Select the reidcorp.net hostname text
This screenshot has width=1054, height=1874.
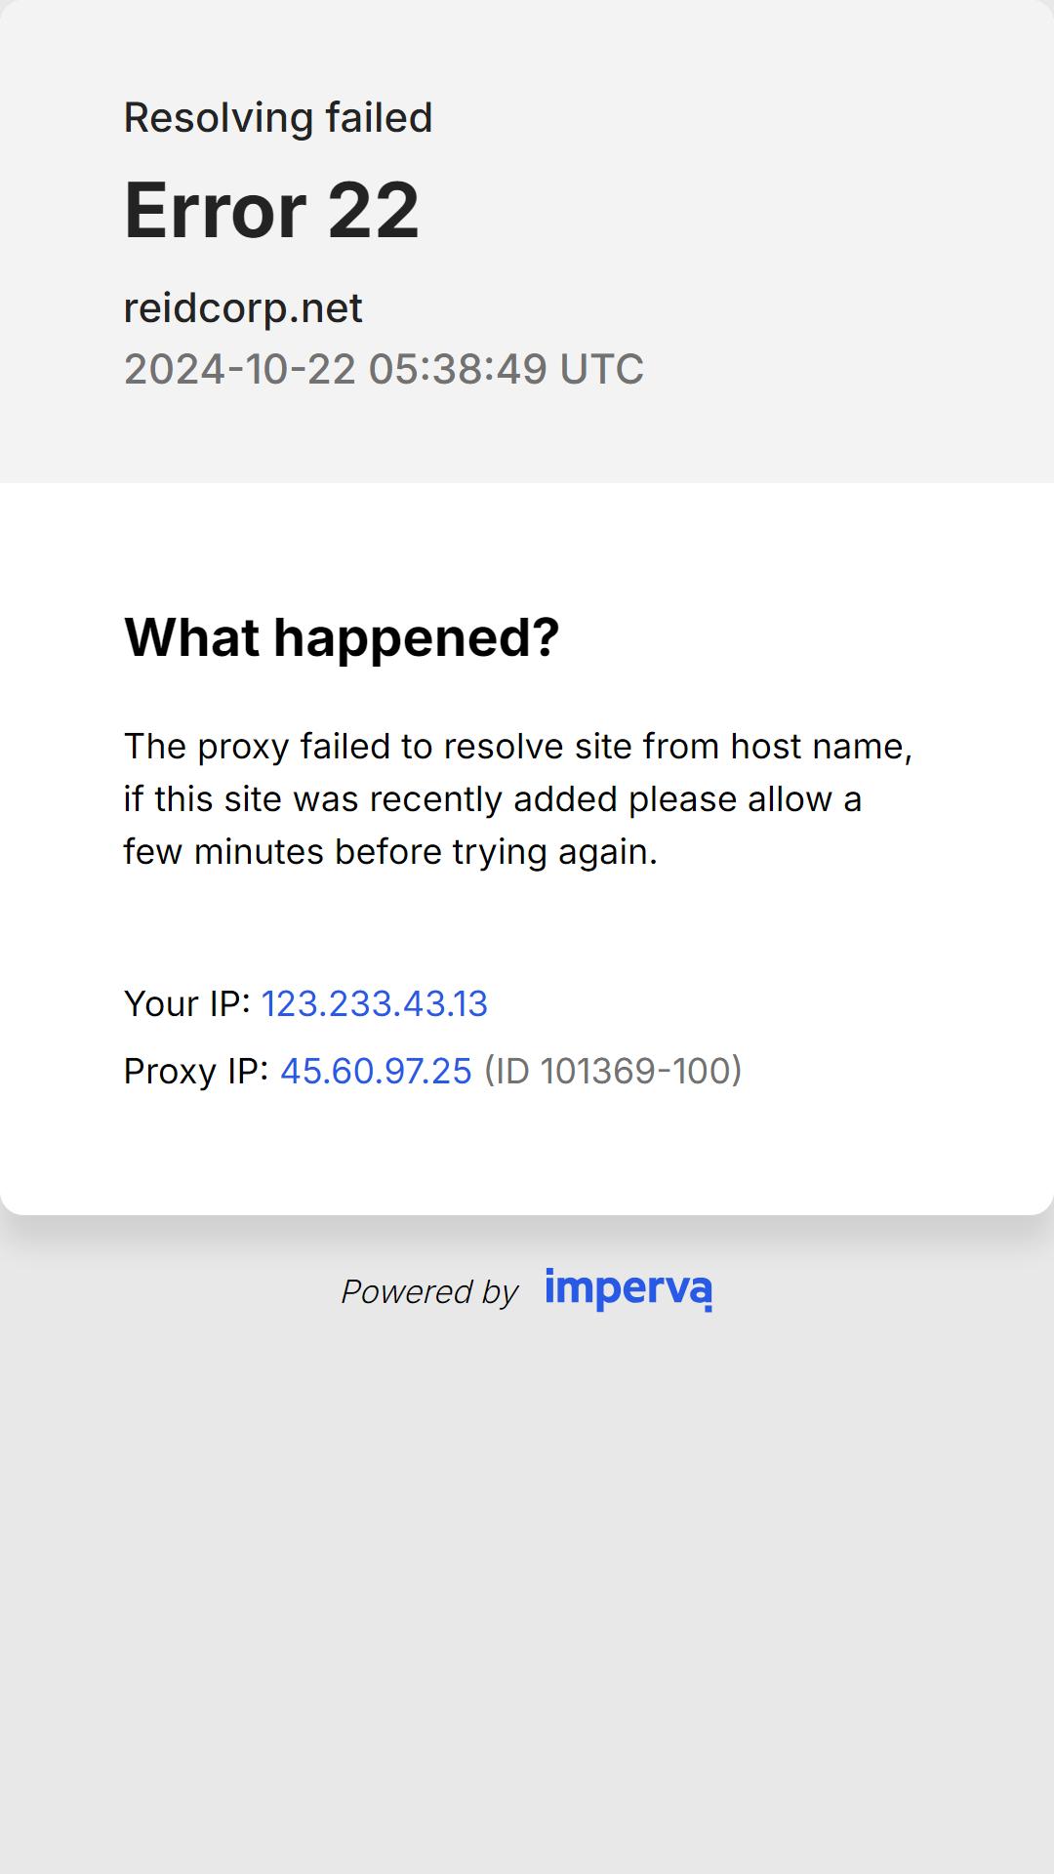tap(243, 308)
